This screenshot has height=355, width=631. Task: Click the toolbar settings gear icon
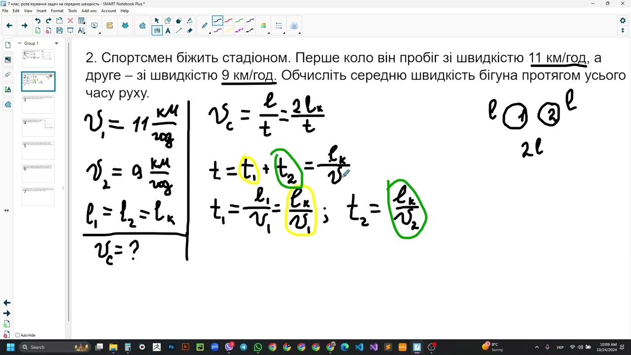click(622, 21)
